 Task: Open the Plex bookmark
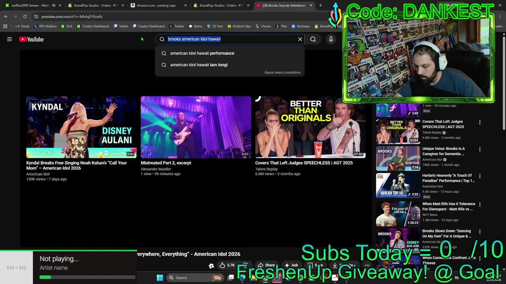(281, 26)
